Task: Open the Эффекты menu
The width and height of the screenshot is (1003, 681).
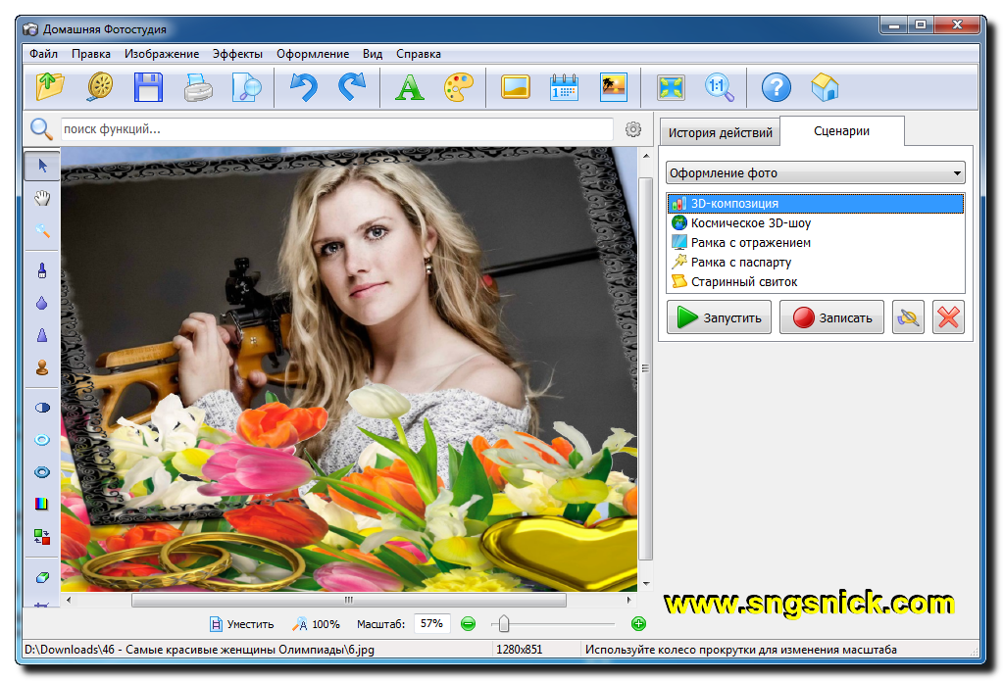Action: tap(237, 54)
